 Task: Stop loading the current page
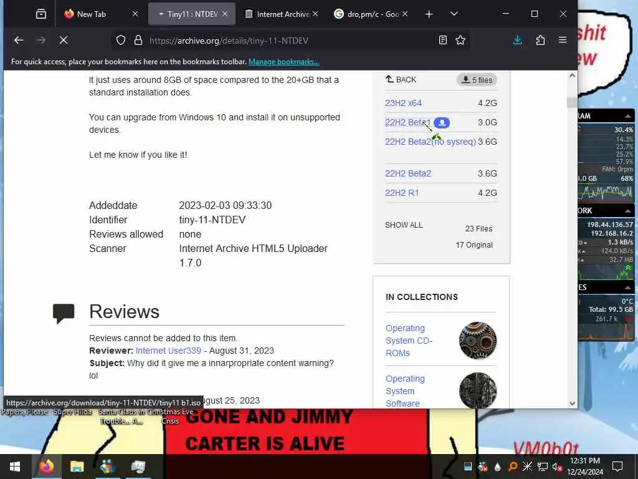tap(64, 40)
